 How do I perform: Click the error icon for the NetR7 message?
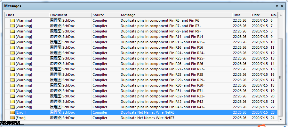[x=12, y=118]
